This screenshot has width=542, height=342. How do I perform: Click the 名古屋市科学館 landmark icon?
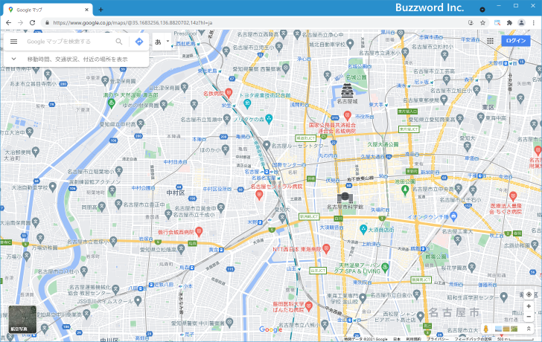tap(345, 198)
